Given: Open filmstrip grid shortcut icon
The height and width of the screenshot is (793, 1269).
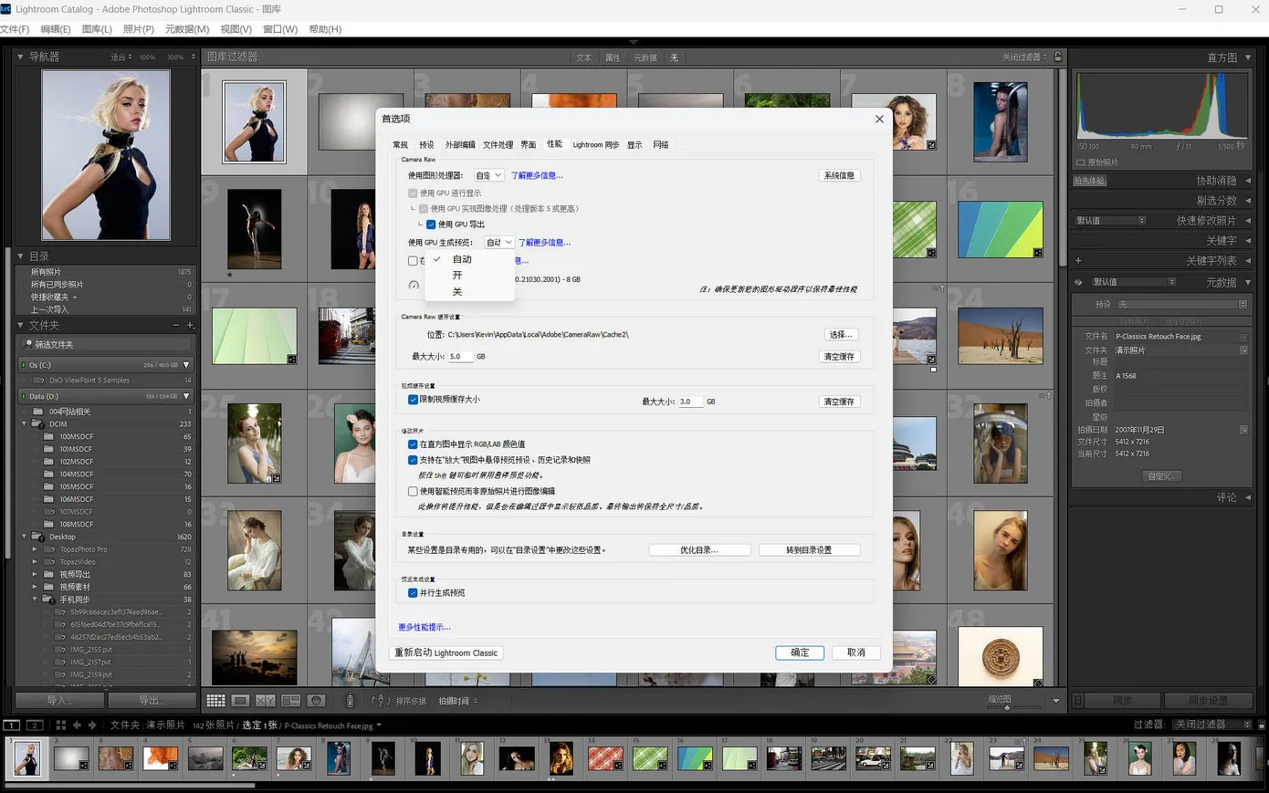Looking at the screenshot, I should click(x=61, y=725).
